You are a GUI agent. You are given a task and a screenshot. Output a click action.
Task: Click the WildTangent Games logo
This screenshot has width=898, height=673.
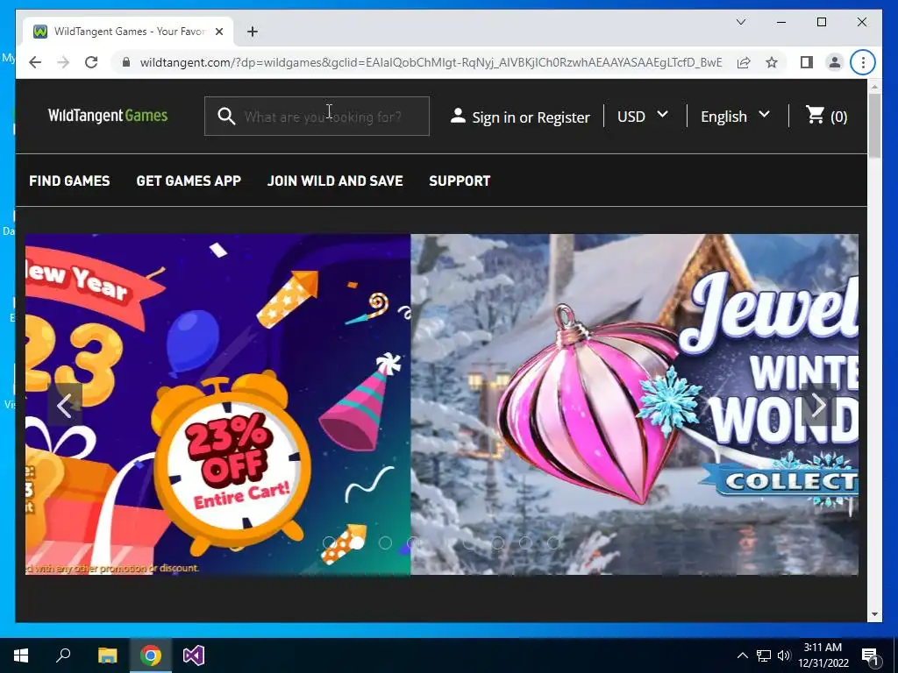click(108, 116)
